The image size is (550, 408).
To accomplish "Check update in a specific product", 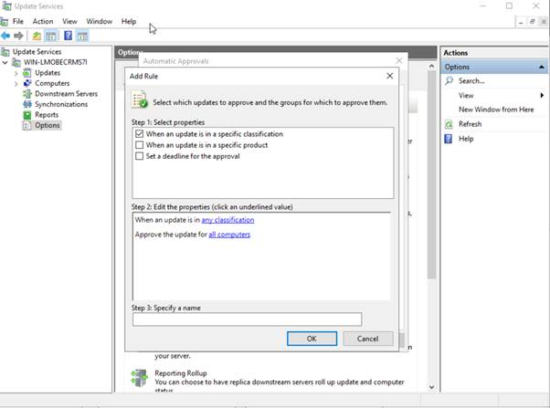I will coord(139,145).
